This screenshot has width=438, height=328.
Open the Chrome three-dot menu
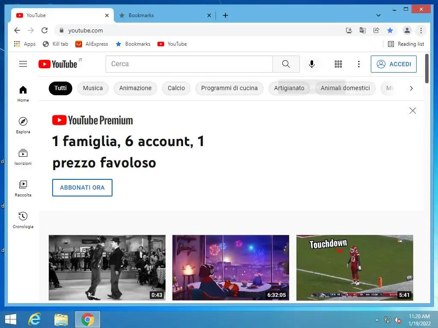(421, 30)
